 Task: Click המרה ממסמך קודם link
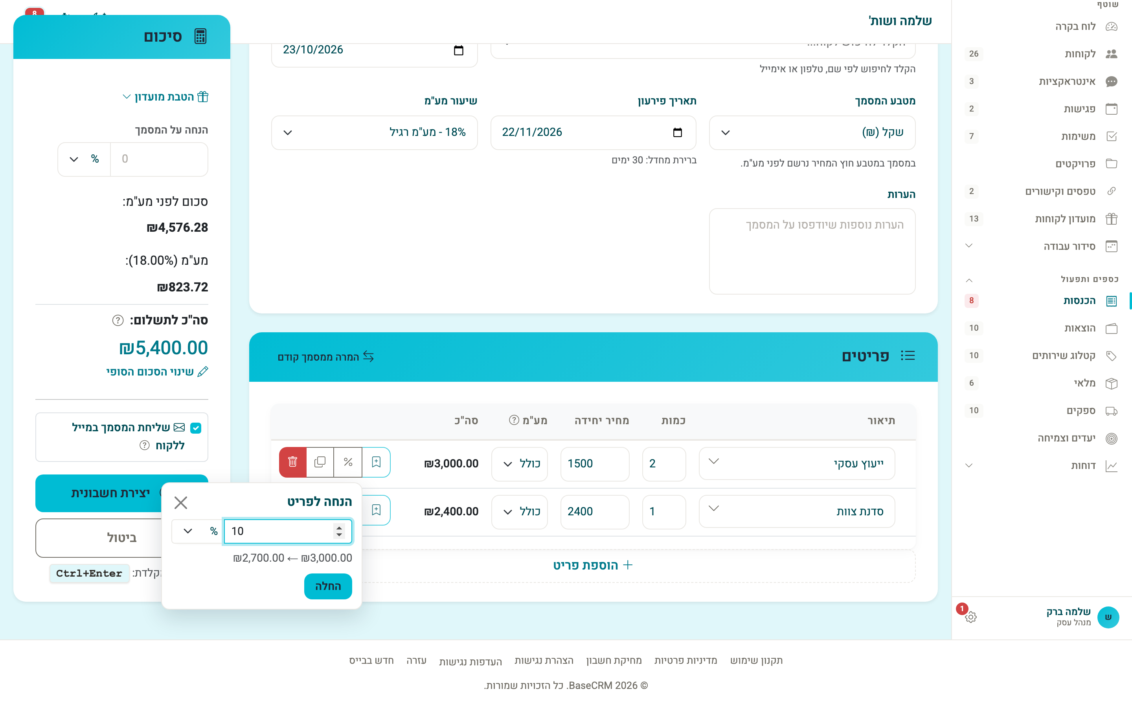coord(326,357)
